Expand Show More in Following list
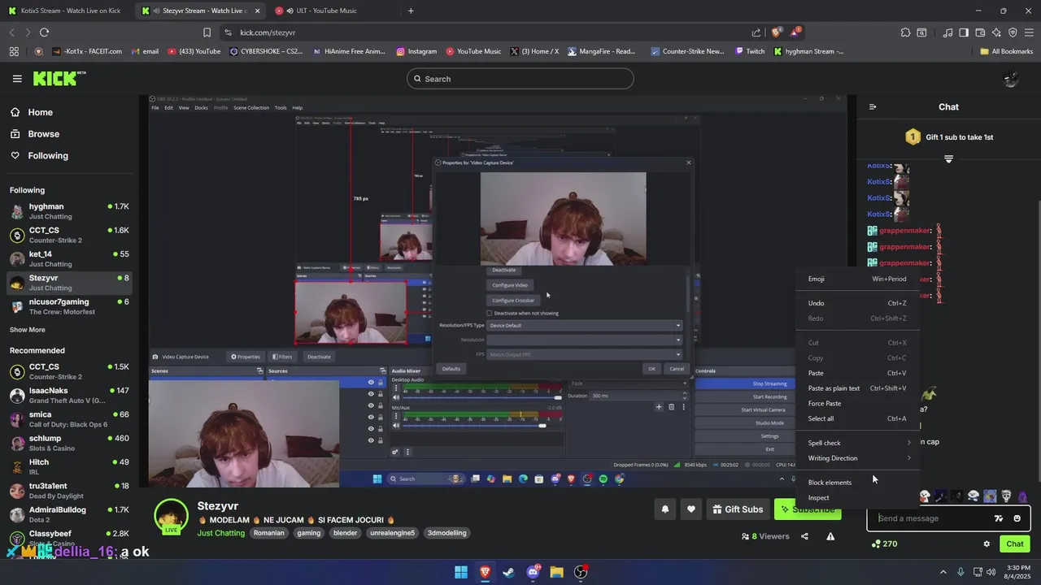 (28, 330)
